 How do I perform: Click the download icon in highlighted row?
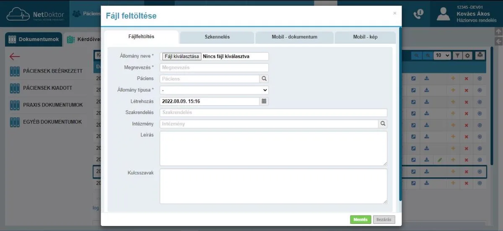coord(426,171)
